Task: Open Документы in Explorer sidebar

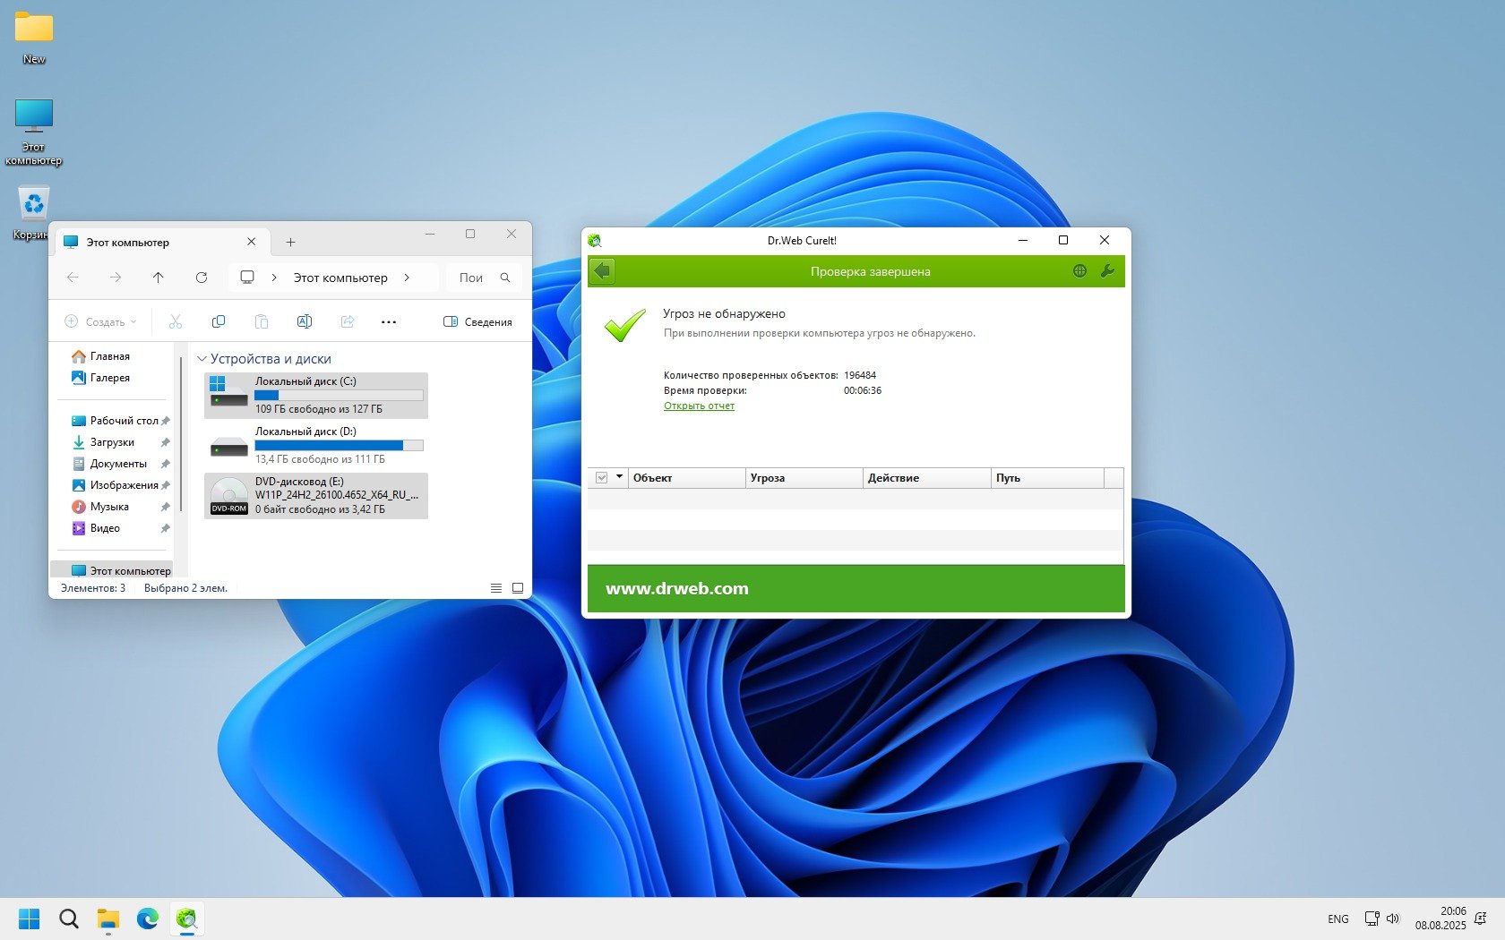Action: [119, 464]
